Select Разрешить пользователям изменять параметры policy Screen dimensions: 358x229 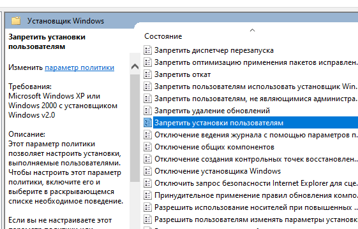(x=256, y=219)
